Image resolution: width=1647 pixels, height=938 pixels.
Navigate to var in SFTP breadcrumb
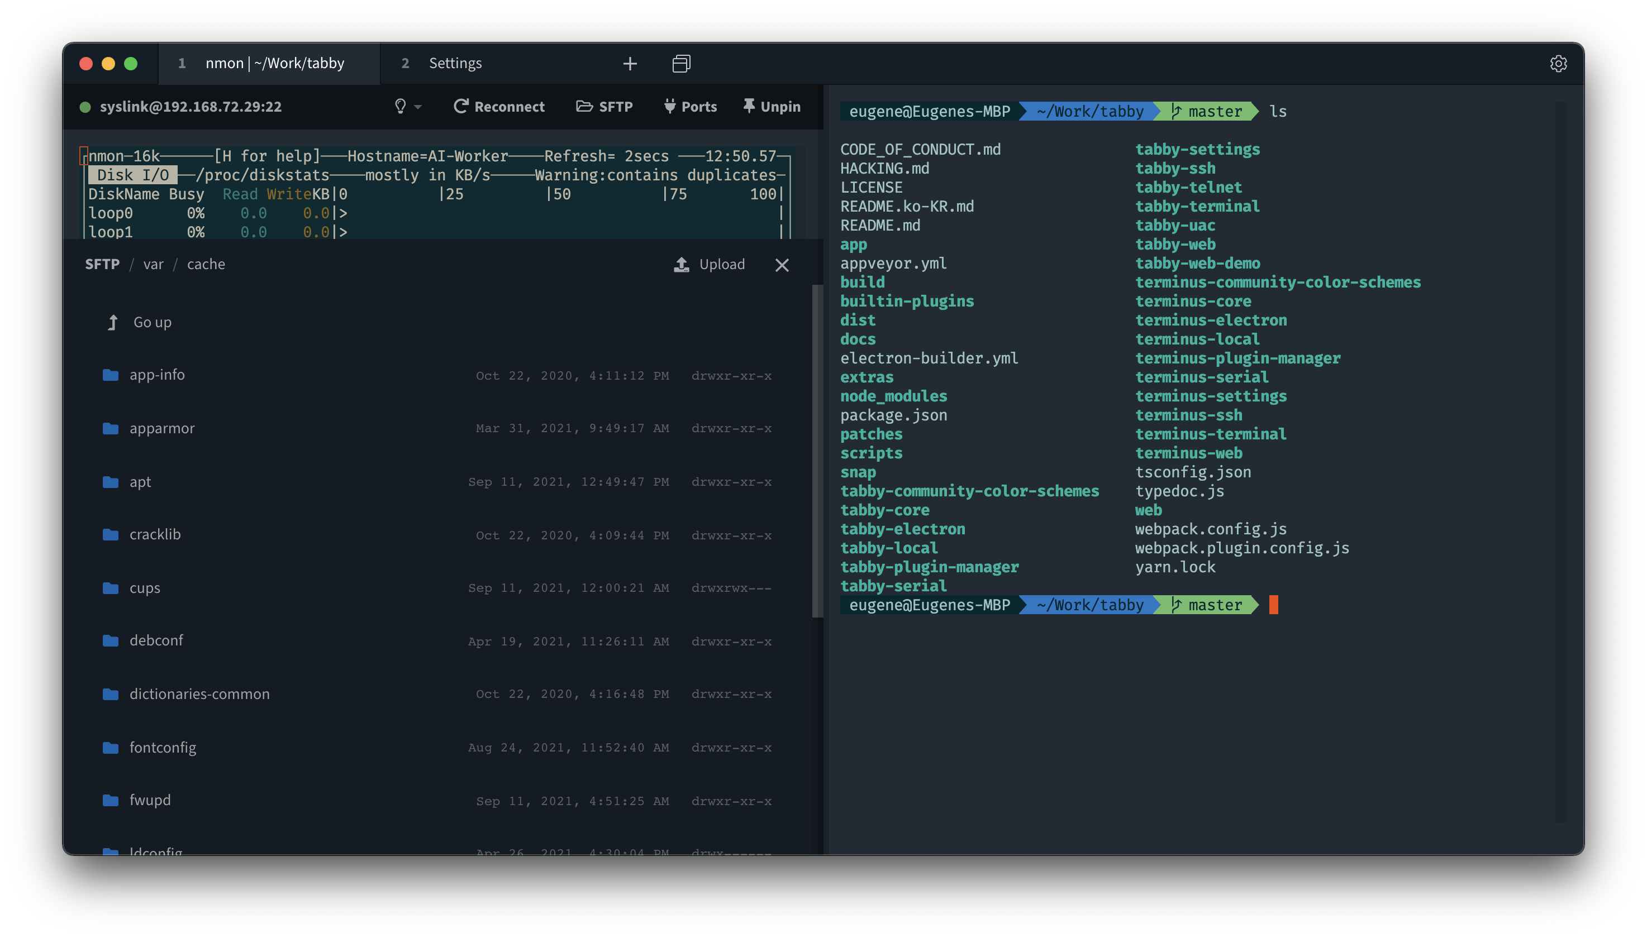[x=154, y=264]
